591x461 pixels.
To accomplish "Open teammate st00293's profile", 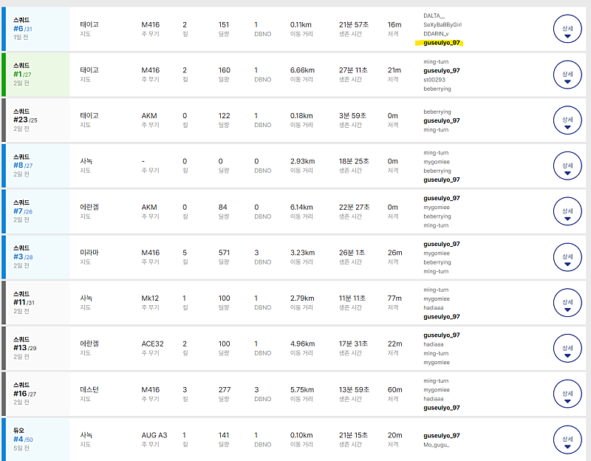I will tap(434, 80).
